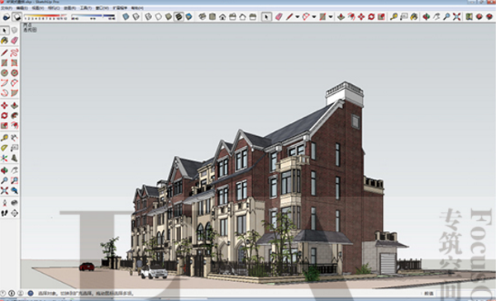Choose the Protractor tool
Image resolution: width=496 pixels, height=301 pixels.
4,148
